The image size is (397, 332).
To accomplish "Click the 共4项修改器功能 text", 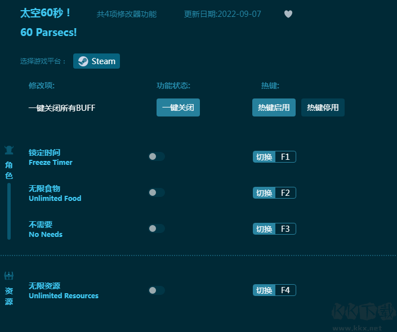I will [127, 14].
